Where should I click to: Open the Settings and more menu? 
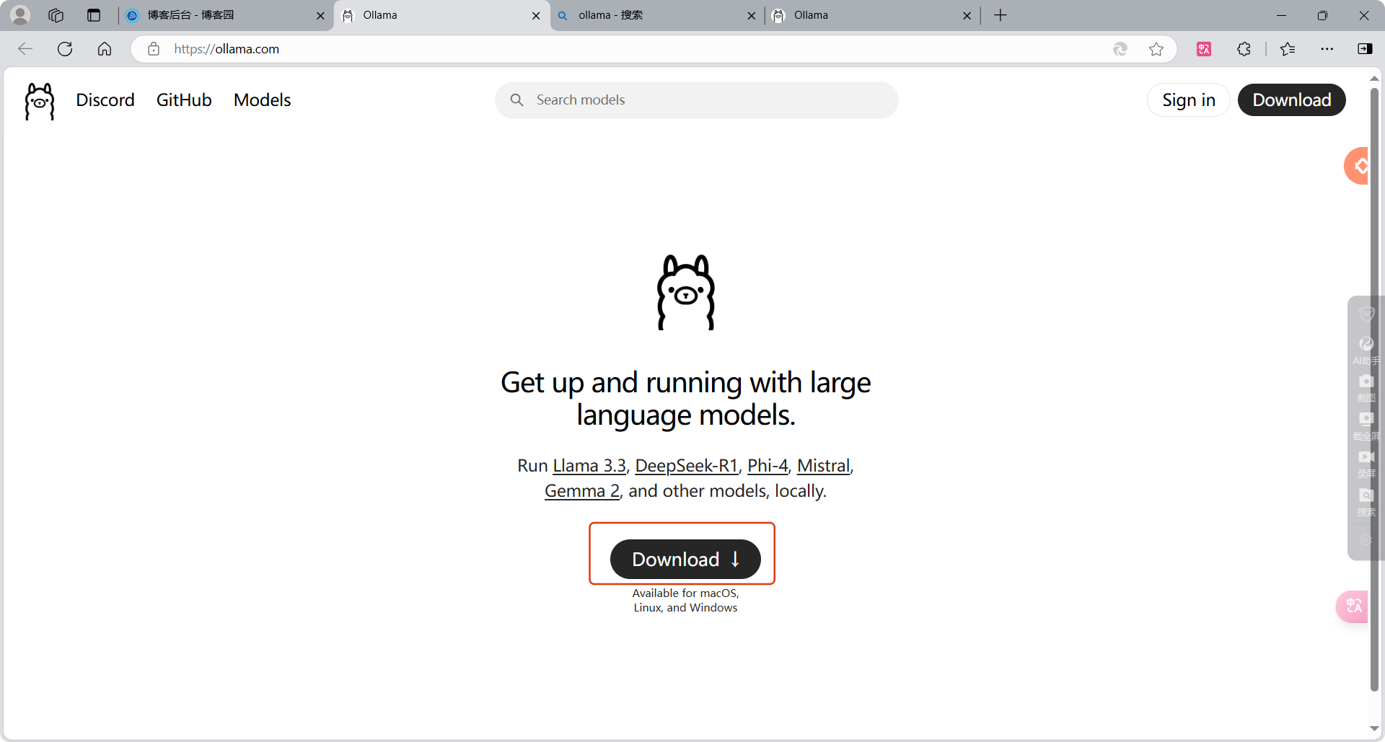point(1327,49)
